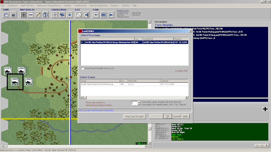Viewport: 271px width, 152px height.
Task: Click the Carrier column header
Action: click(100, 81)
